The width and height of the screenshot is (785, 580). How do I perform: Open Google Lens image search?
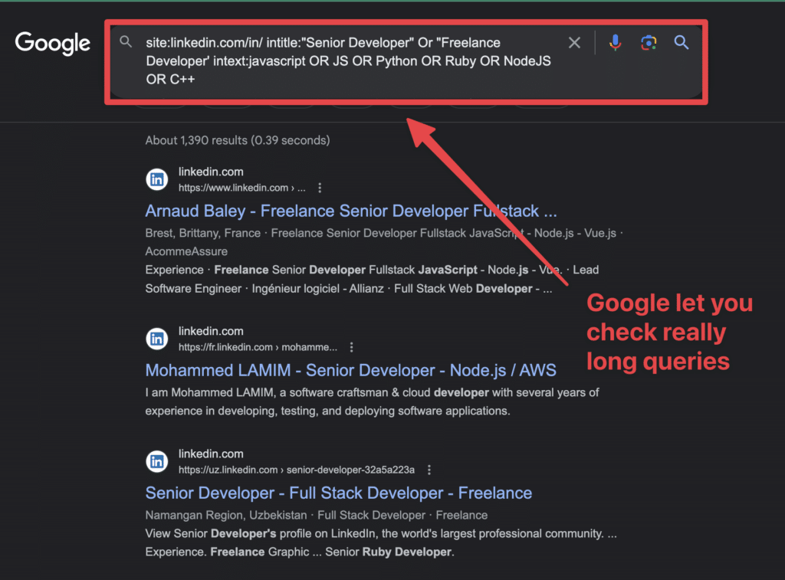click(x=649, y=43)
